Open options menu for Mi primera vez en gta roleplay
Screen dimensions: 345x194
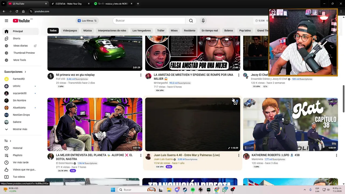coord(141,75)
